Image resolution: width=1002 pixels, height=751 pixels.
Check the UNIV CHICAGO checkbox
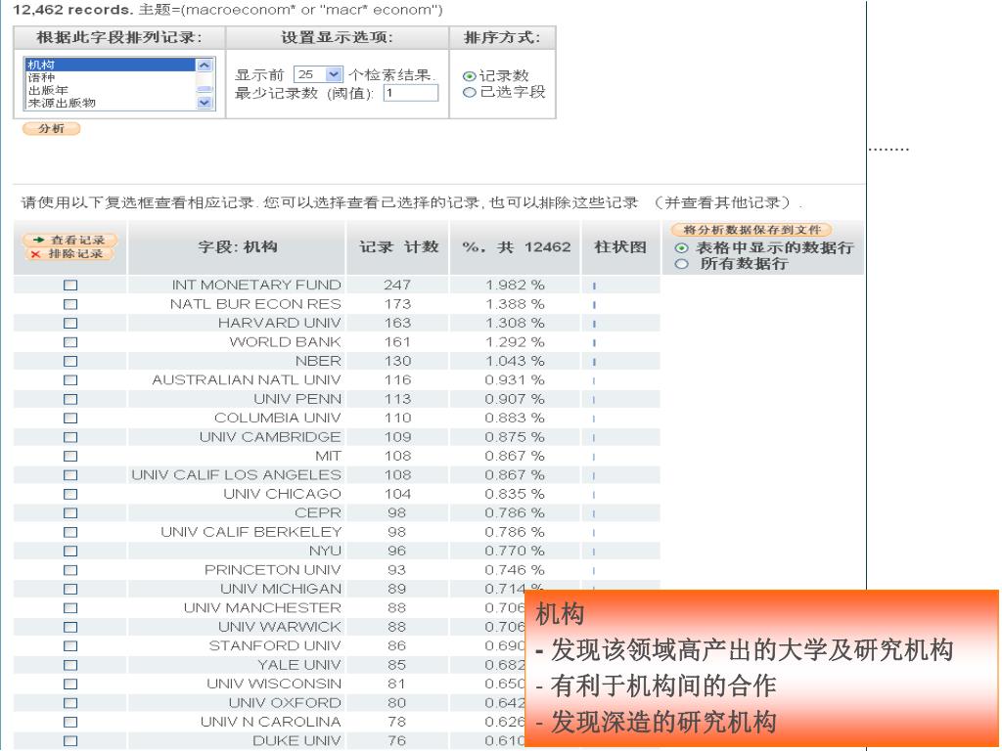70,494
